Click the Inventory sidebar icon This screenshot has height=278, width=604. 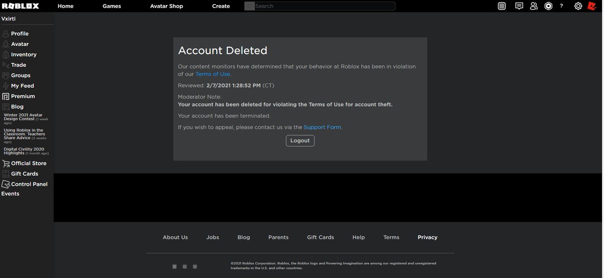tap(6, 55)
